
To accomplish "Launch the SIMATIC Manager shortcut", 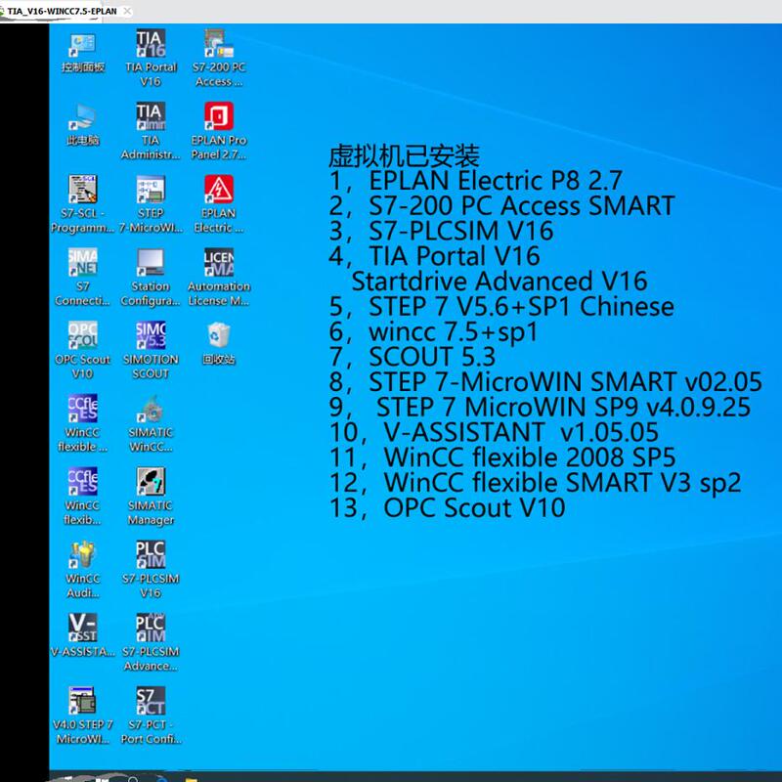I will click(x=151, y=497).
